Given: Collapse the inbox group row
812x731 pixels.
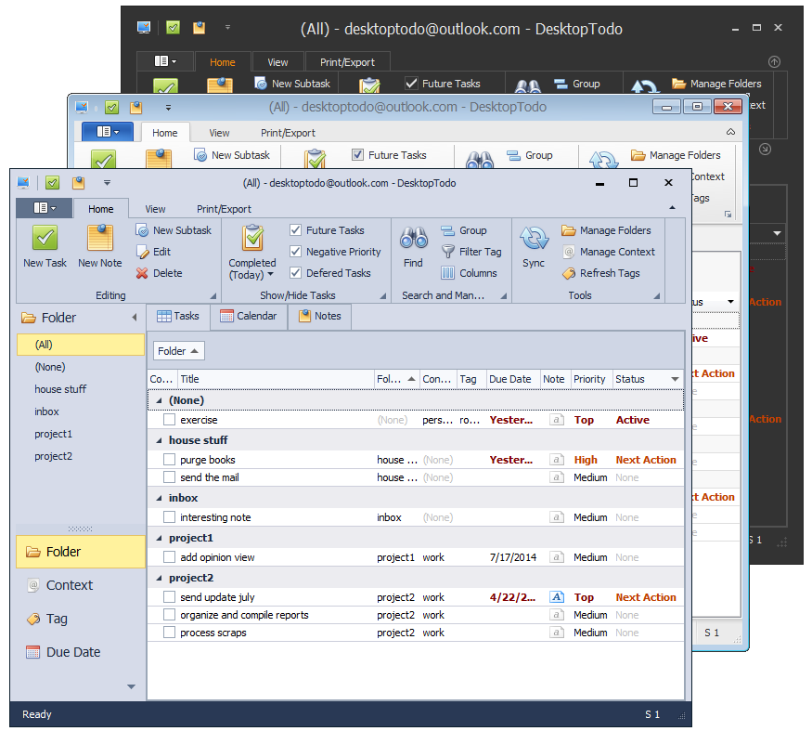Looking at the screenshot, I should 159,498.
